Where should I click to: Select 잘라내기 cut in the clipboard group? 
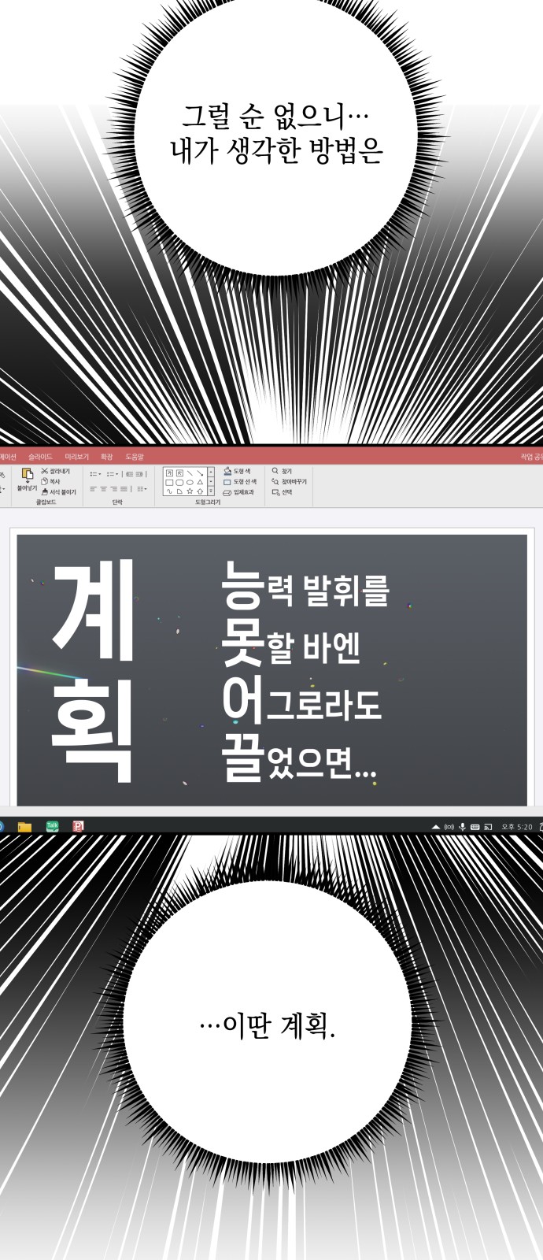[x=55, y=471]
